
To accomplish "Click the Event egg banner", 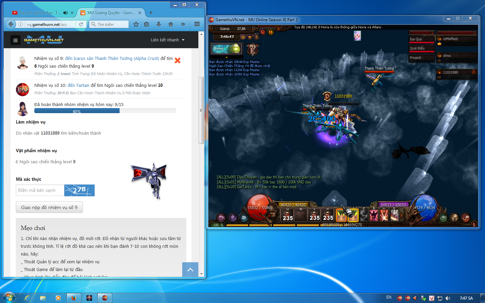I will [x=226, y=48].
